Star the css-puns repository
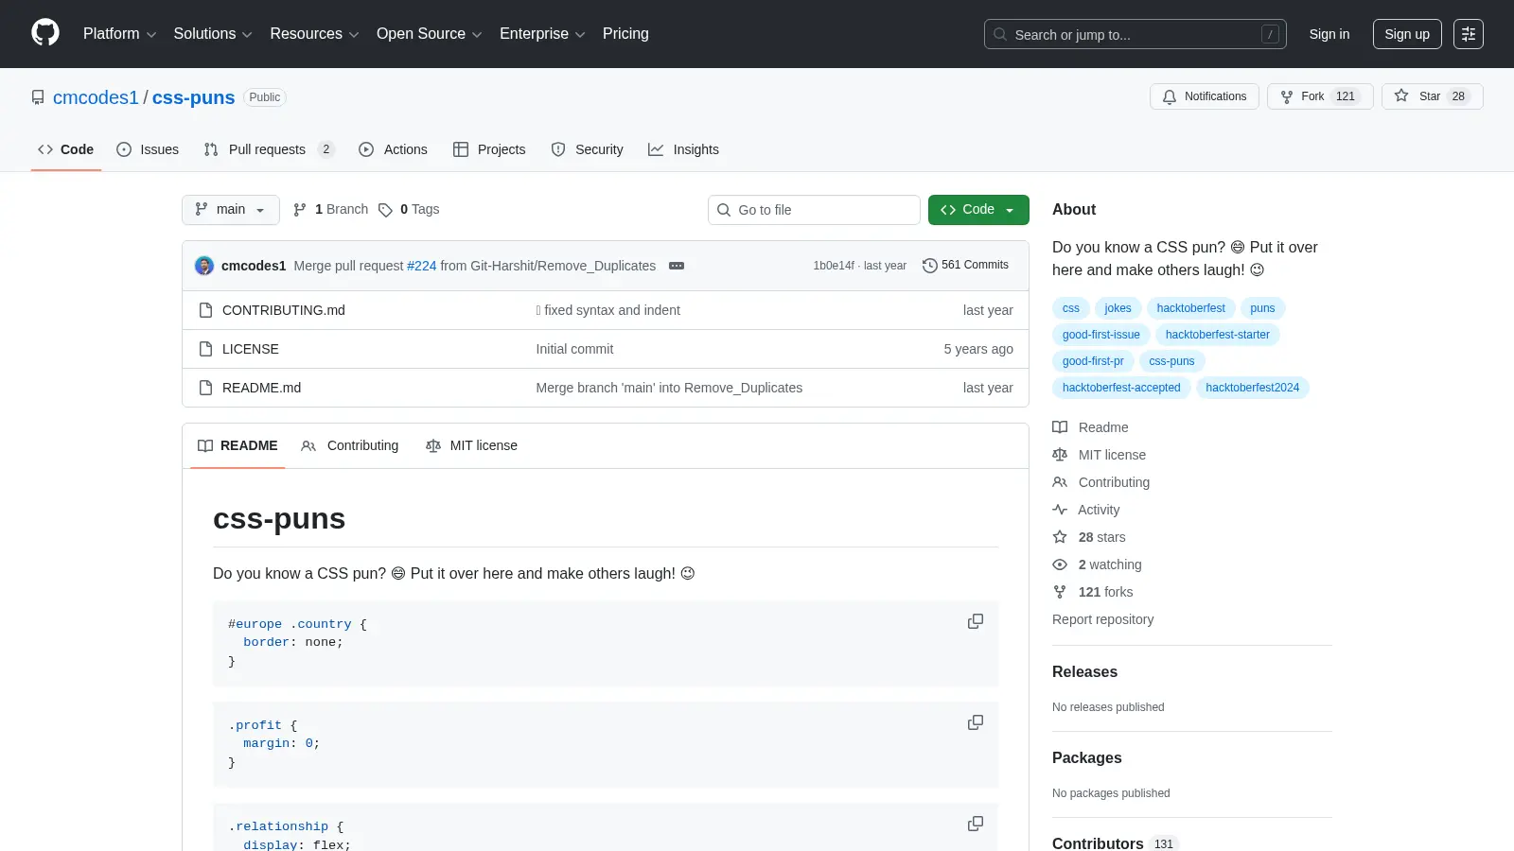The width and height of the screenshot is (1514, 851). 1432,96
